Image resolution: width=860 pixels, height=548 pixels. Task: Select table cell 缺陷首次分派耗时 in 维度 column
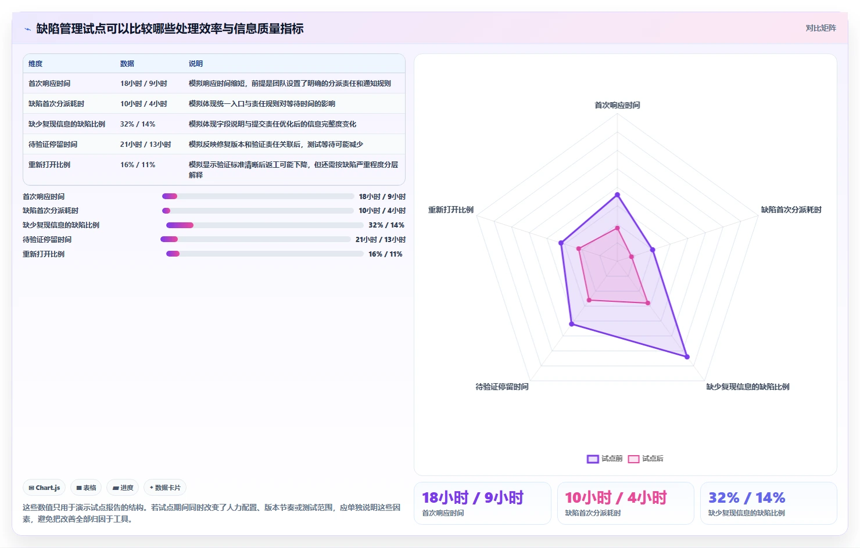click(x=56, y=104)
